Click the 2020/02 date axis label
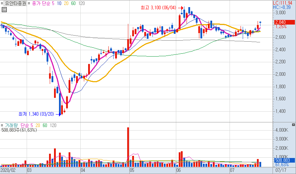 click(x=8, y=170)
